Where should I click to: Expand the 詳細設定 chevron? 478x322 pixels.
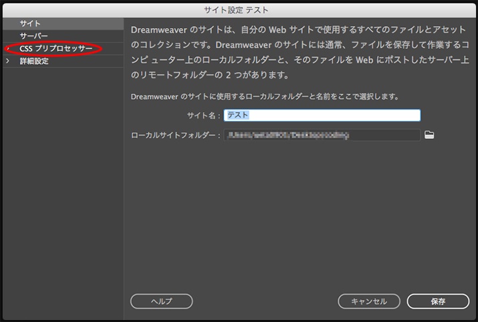[7, 61]
